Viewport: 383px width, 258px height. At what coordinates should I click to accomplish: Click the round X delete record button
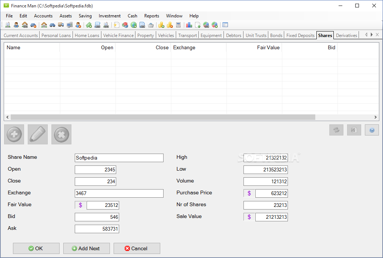[61, 134]
